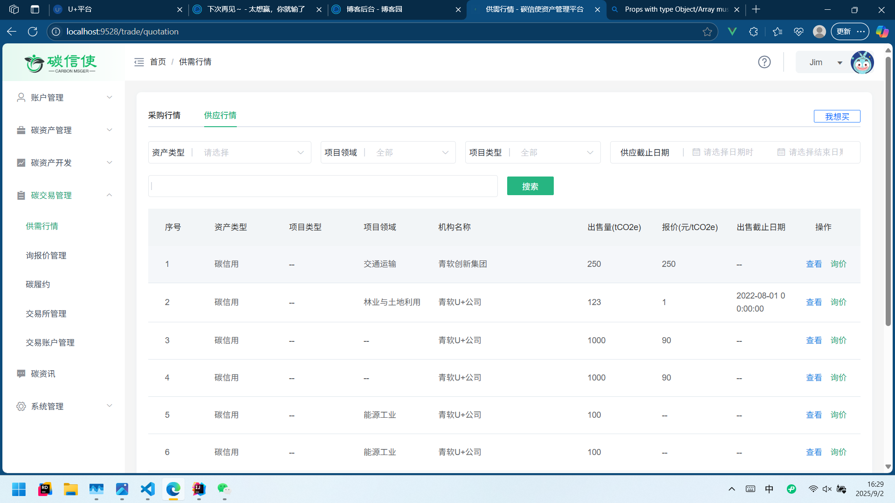Click the Jim user avatar image
Image resolution: width=895 pixels, height=503 pixels.
pos(862,62)
